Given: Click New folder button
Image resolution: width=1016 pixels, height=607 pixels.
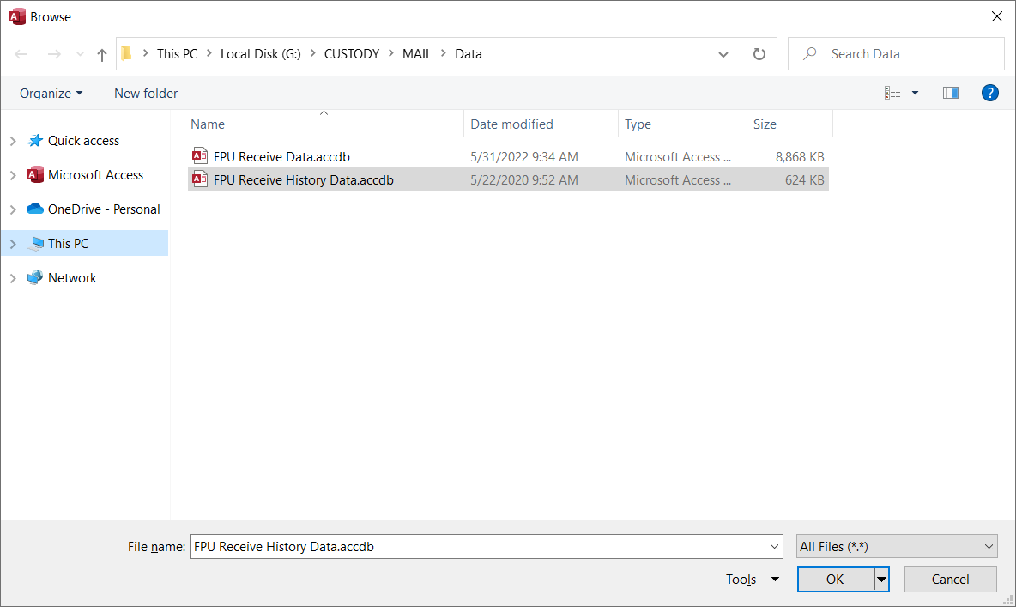Looking at the screenshot, I should tap(146, 93).
